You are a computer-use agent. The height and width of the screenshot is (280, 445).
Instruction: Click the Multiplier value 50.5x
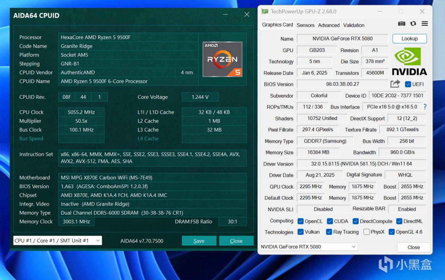pyautogui.click(x=81, y=121)
